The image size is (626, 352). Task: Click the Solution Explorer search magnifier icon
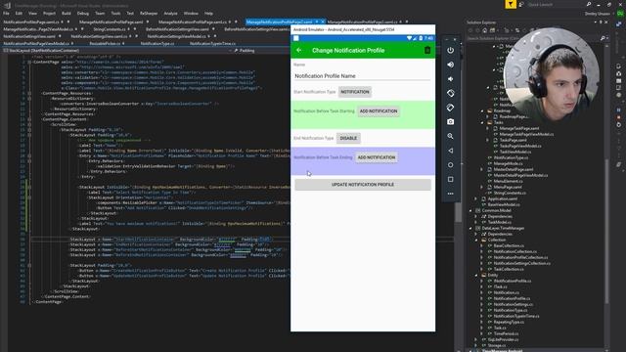[603, 38]
